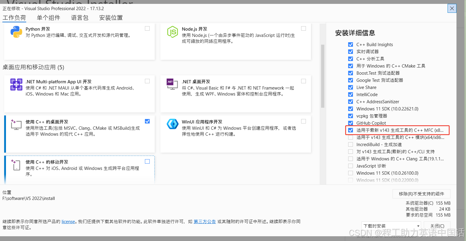Image resolution: width=466 pixels, height=241 pixels.
Task: Check the 使用 C++ 的移动开发 workload
Action: (x=147, y=161)
